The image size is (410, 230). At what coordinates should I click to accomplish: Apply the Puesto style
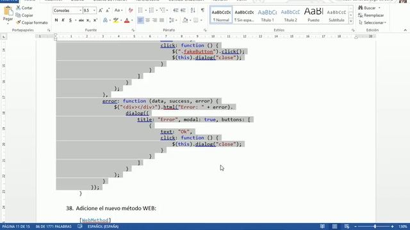point(313,15)
